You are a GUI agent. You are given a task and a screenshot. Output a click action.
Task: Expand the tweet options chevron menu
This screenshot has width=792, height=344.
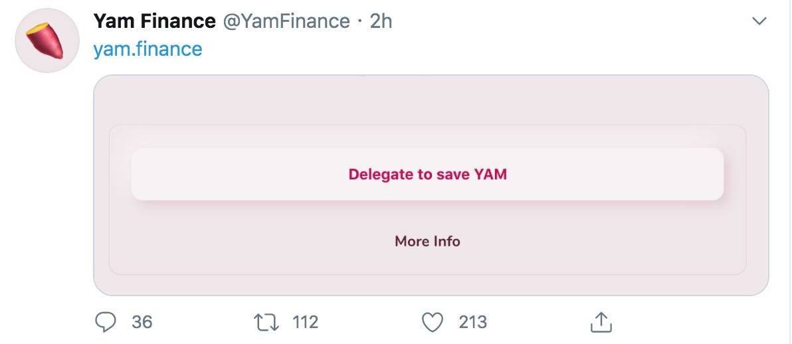click(759, 21)
